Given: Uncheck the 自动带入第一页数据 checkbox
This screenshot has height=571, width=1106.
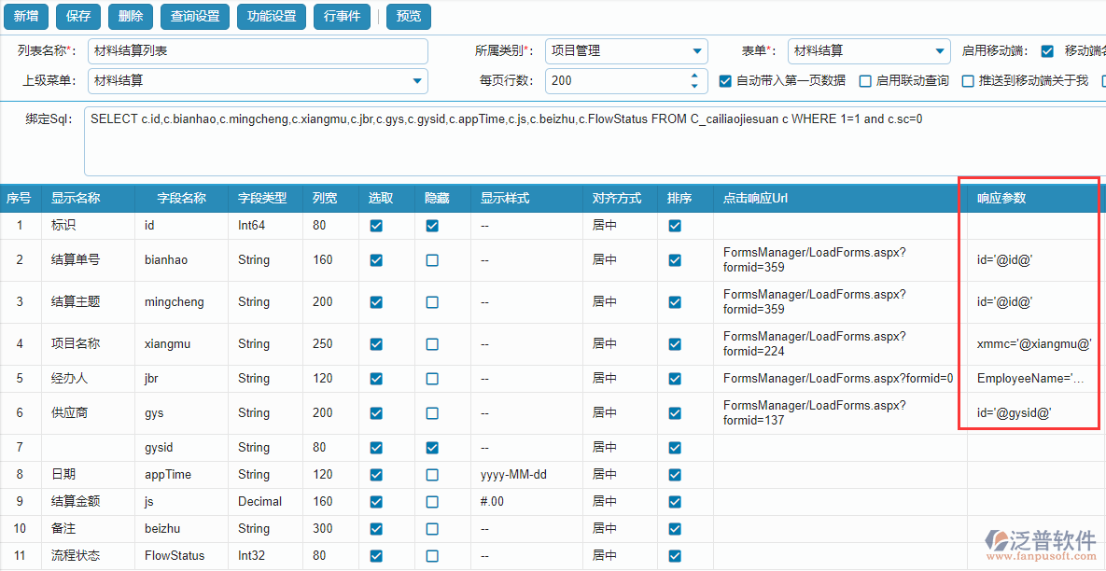Looking at the screenshot, I should click(x=725, y=81).
